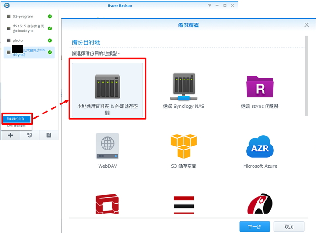
Task: Choose remote rsync server destination
Action: [260, 92]
